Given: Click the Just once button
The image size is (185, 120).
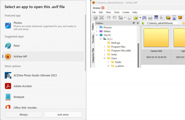Looking at the screenshot, I should [63, 115].
